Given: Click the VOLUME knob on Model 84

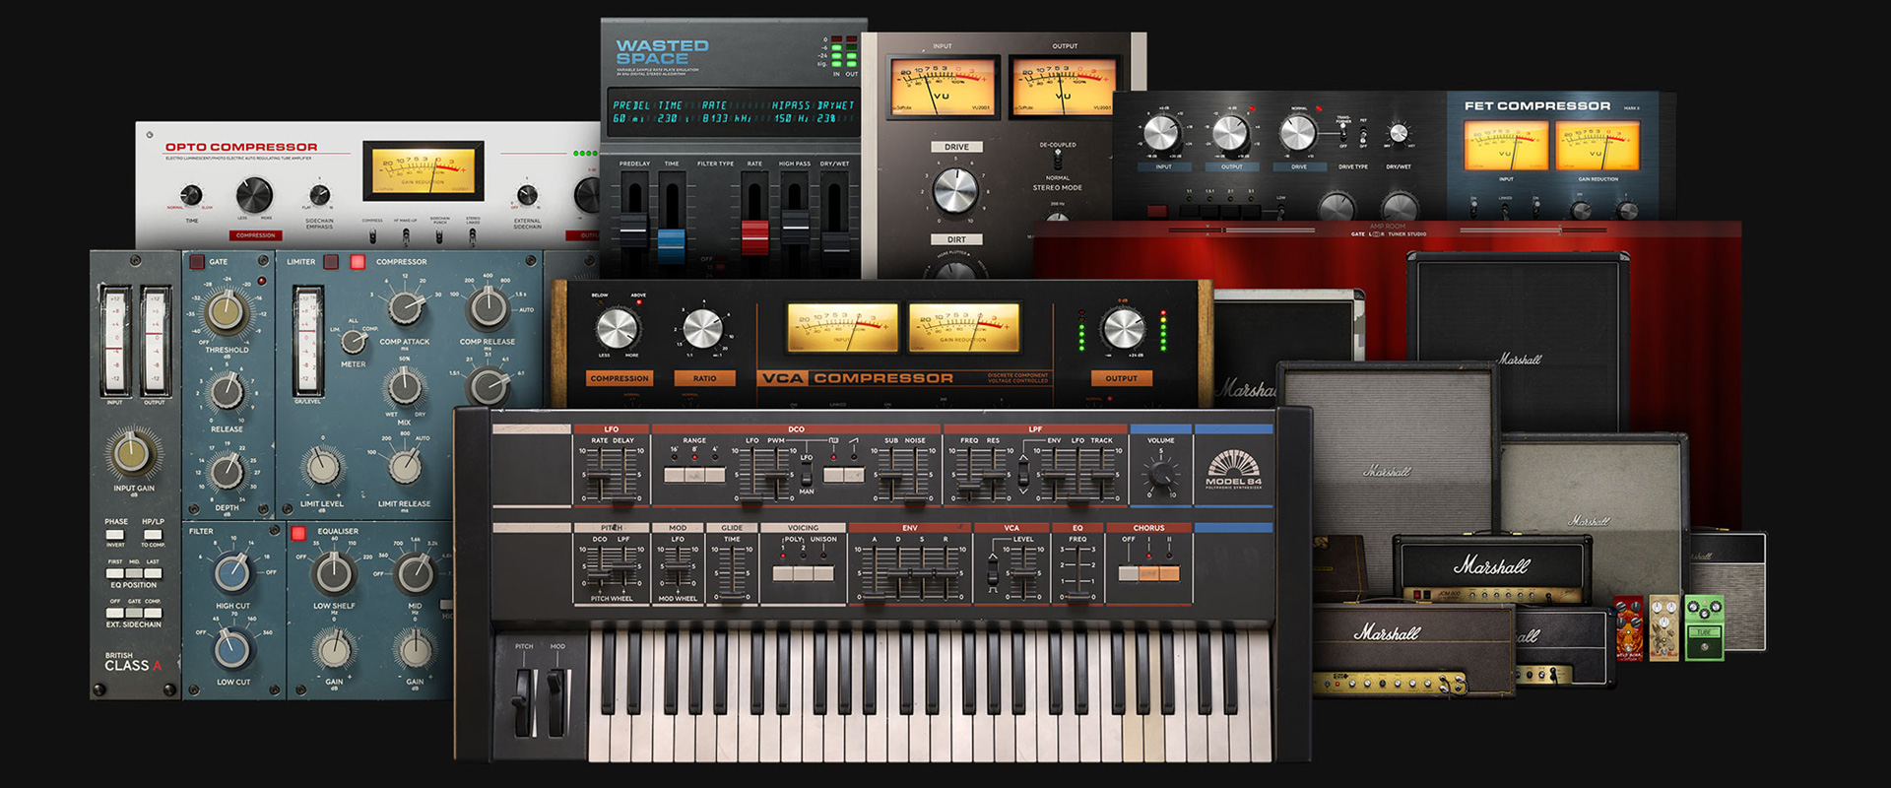Looking at the screenshot, I should point(1160,474).
